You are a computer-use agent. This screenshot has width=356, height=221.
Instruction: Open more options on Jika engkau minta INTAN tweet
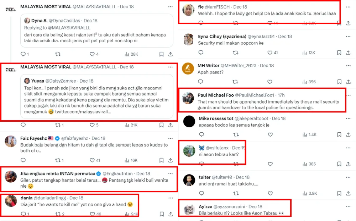tap(171, 173)
